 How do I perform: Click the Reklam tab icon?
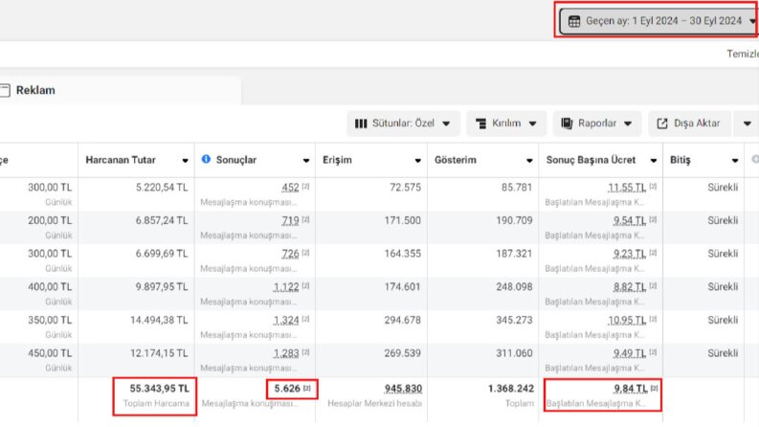pos(5,90)
